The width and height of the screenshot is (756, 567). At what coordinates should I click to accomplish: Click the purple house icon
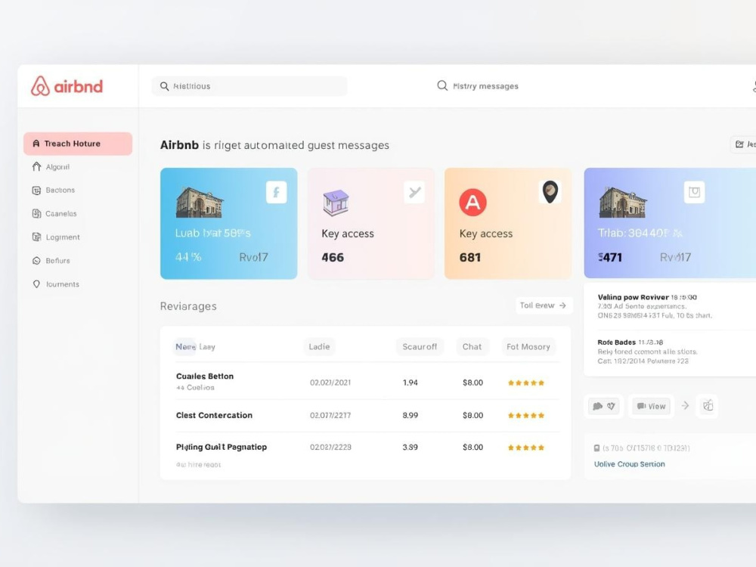tap(336, 202)
